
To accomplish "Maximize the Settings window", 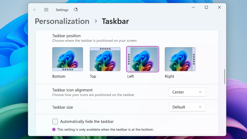I will tap(206, 7).
